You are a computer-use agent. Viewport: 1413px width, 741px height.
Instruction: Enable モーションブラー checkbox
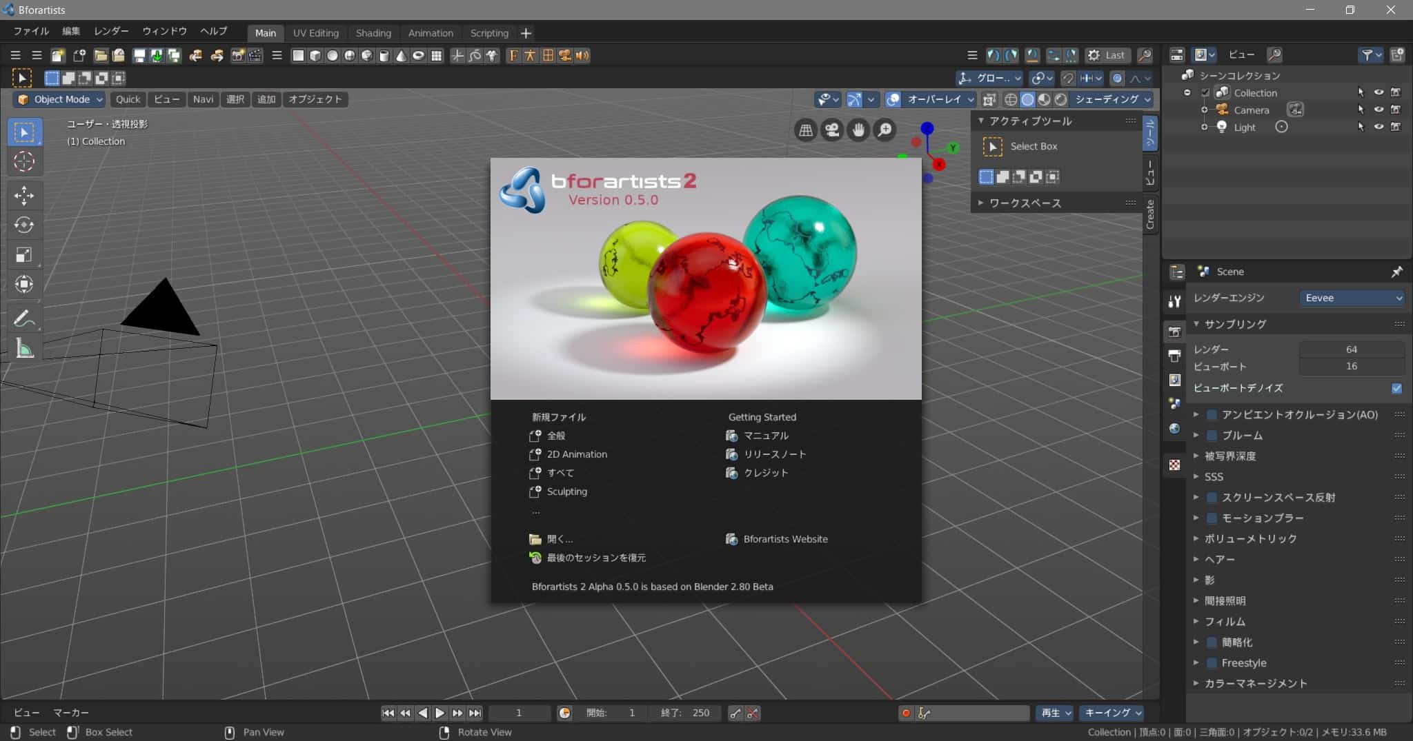[x=1212, y=518]
